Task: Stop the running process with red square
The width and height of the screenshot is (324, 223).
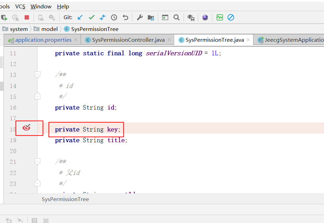Action: point(27,17)
